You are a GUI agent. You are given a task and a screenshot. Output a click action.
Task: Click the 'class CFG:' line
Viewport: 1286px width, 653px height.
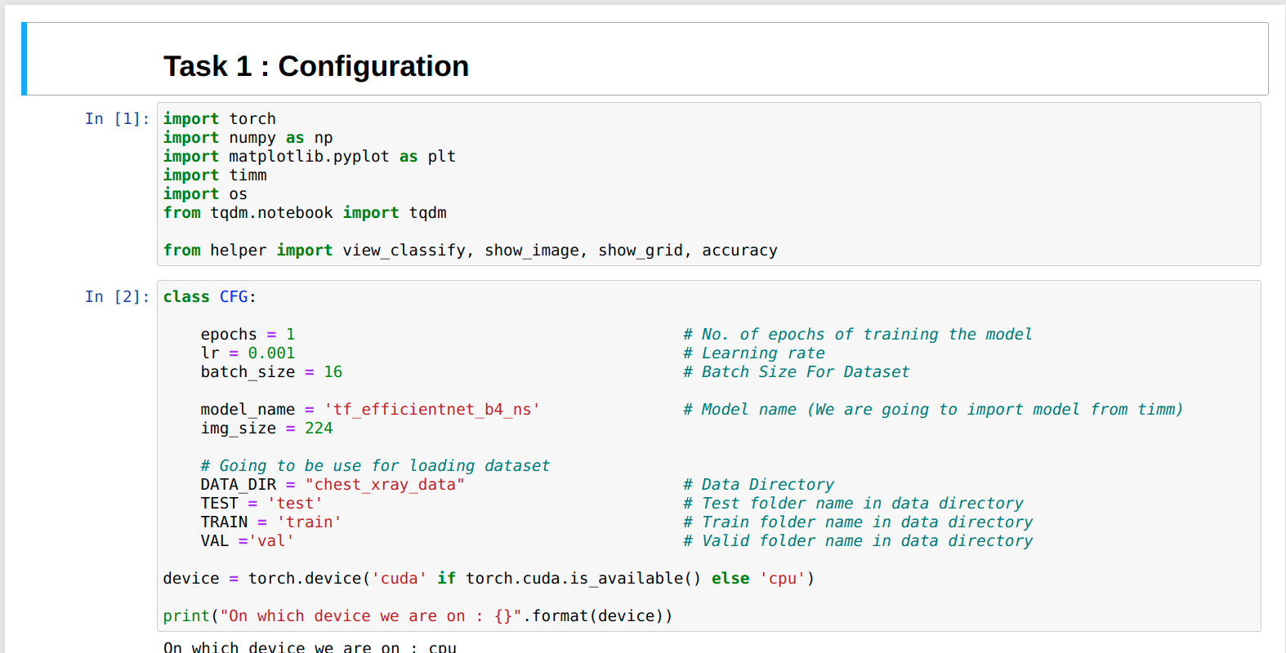209,297
